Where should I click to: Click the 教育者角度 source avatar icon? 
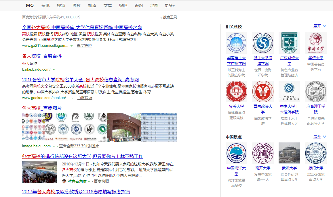click(64, 181)
